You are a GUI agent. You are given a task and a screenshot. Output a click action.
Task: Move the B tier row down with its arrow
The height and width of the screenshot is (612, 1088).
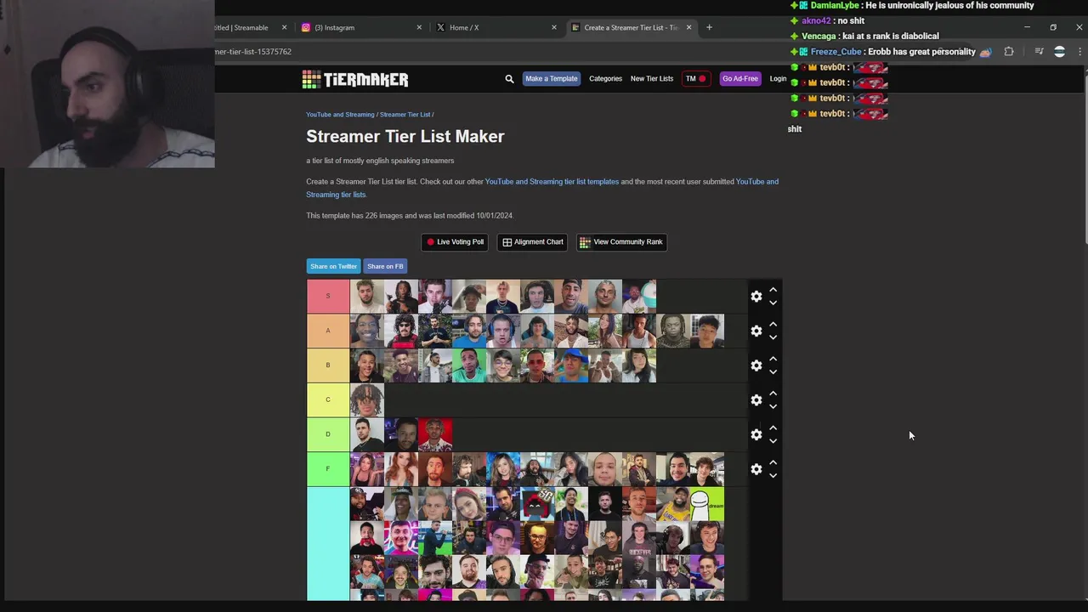coord(773,371)
